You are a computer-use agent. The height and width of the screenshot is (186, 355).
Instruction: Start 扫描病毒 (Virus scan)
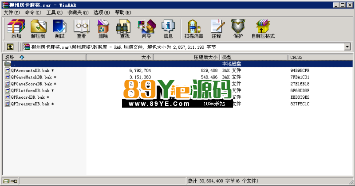[194, 29]
